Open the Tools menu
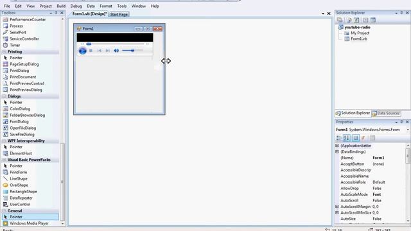Screen dimensions: 411x231 (121, 6)
